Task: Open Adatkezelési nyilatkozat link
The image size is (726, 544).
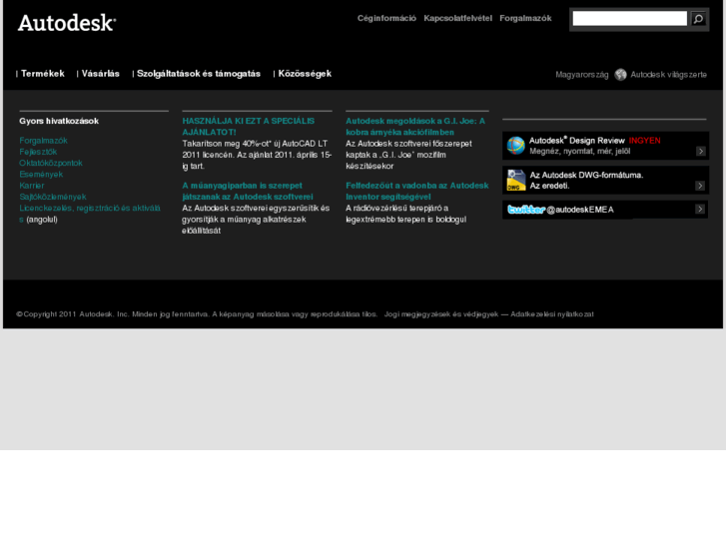Action: (x=552, y=314)
